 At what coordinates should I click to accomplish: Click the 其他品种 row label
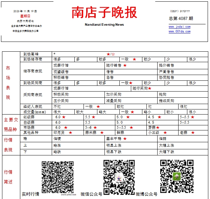click(31, 133)
